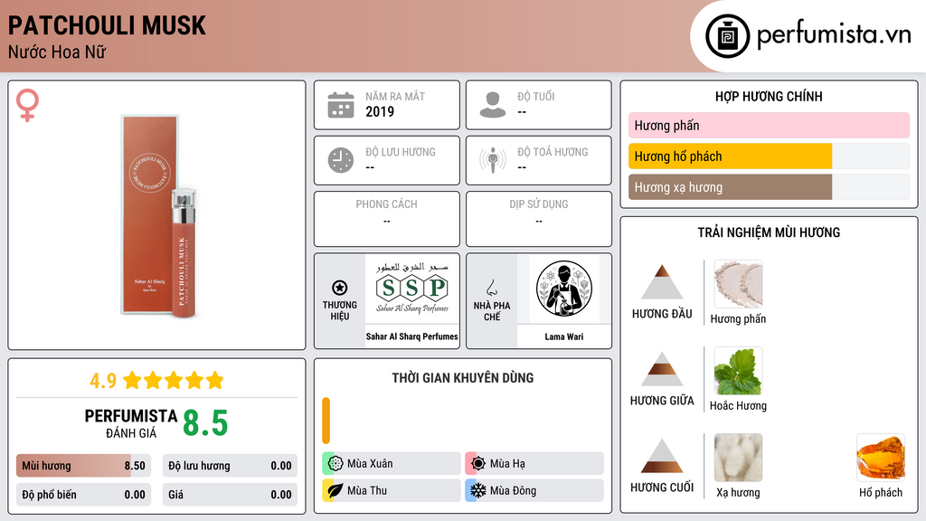
Task: Click the Nước Hoa Nữ subtitle
Action: pos(57,52)
